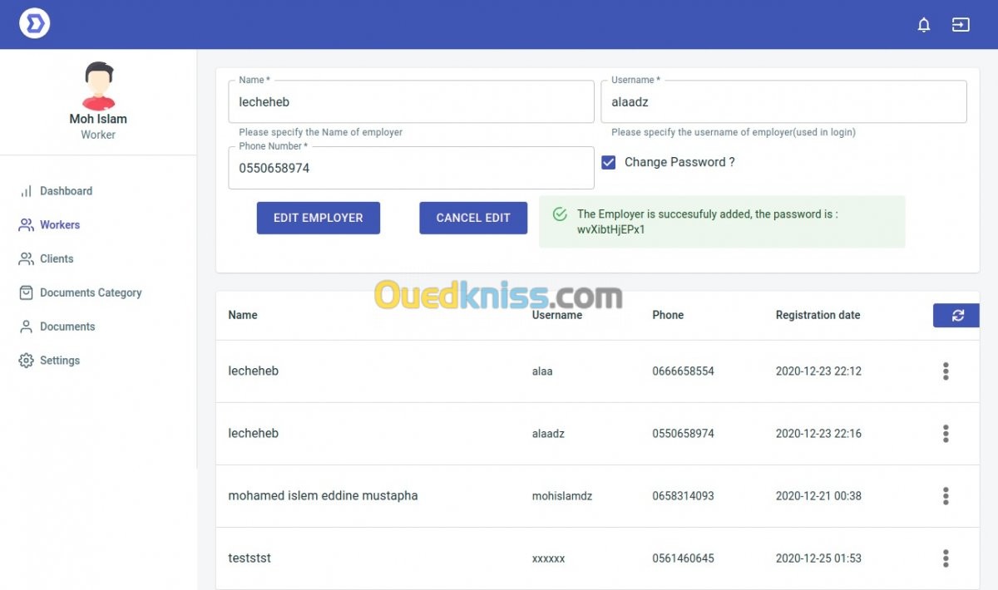Screen dimensions: 998x590
Task: Click the Documents person icon
Action: [26, 327]
